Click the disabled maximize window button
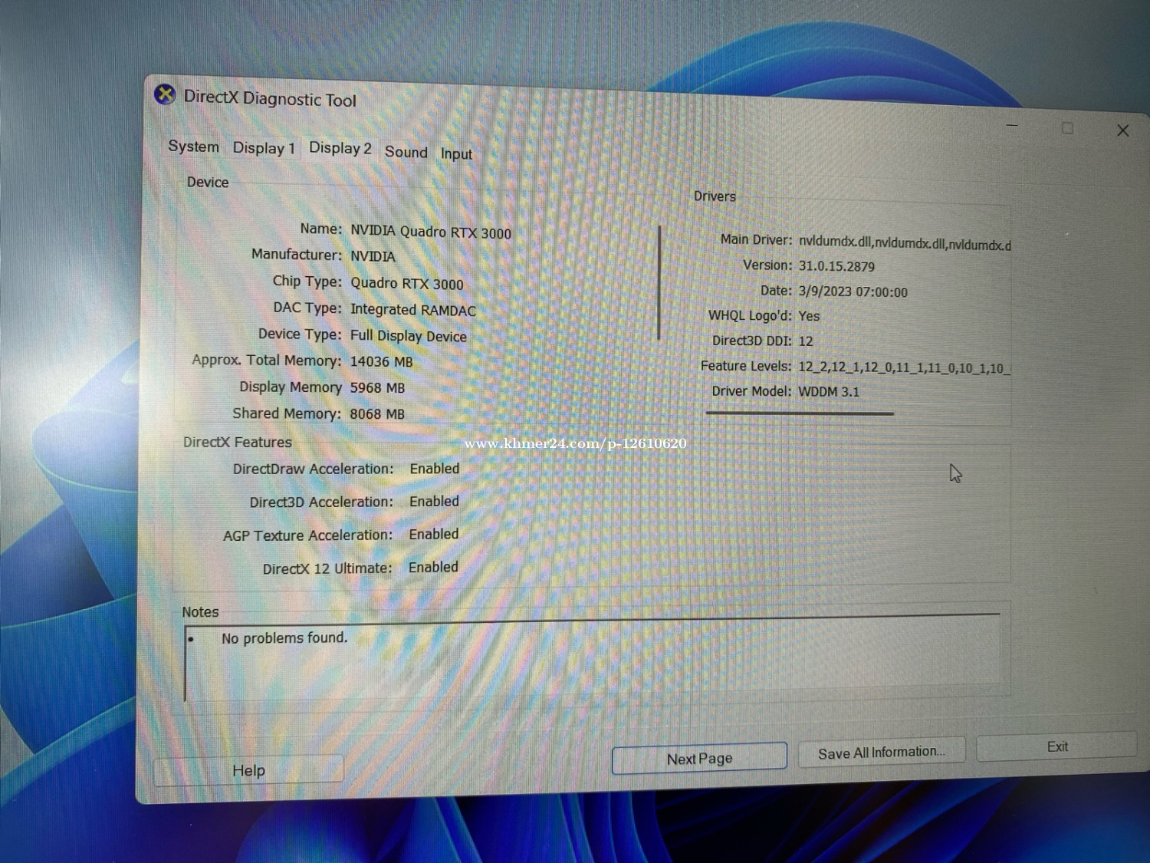This screenshot has height=863, width=1150. tap(1067, 128)
